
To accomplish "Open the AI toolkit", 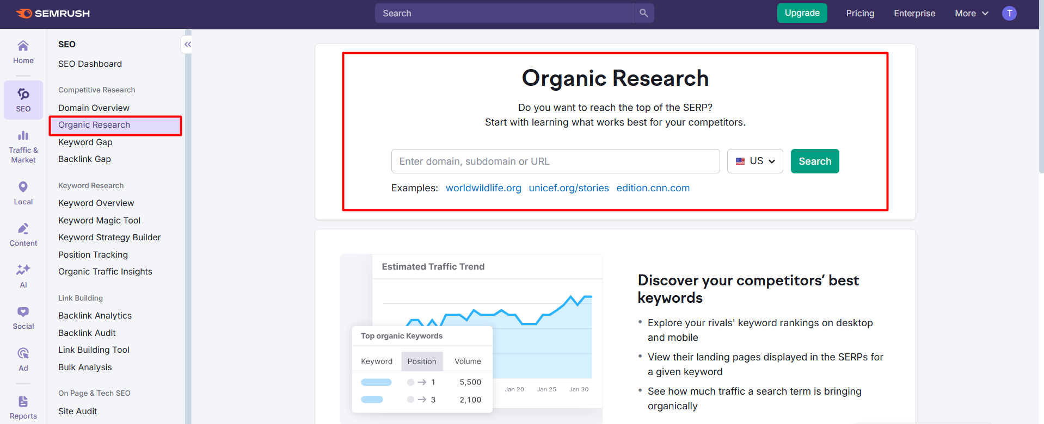I will pyautogui.click(x=23, y=276).
